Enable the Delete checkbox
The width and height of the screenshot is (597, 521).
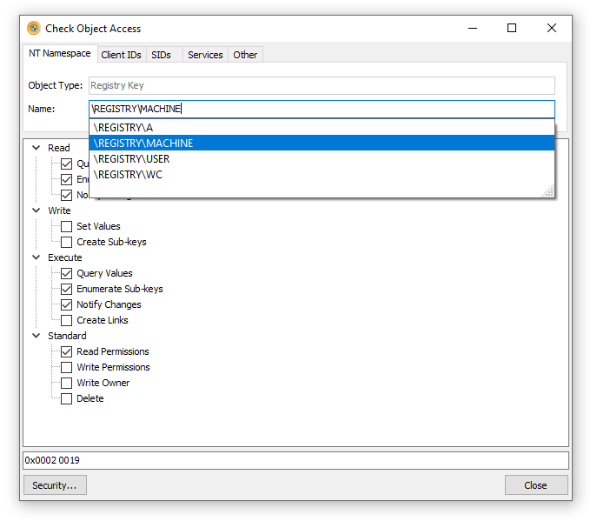[x=67, y=398]
